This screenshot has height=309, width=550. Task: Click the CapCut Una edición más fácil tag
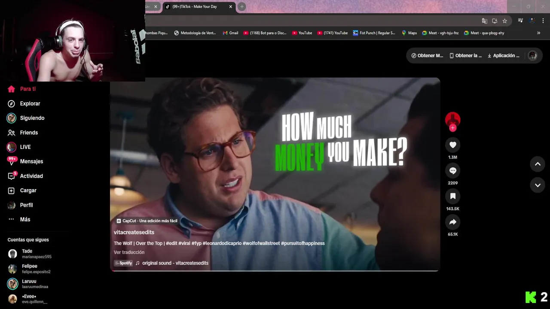coord(147,221)
